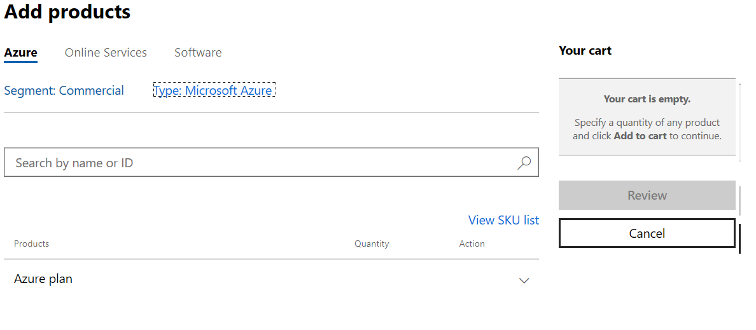756x330 pixels.
Task: Open the Software tab
Action: pos(198,53)
